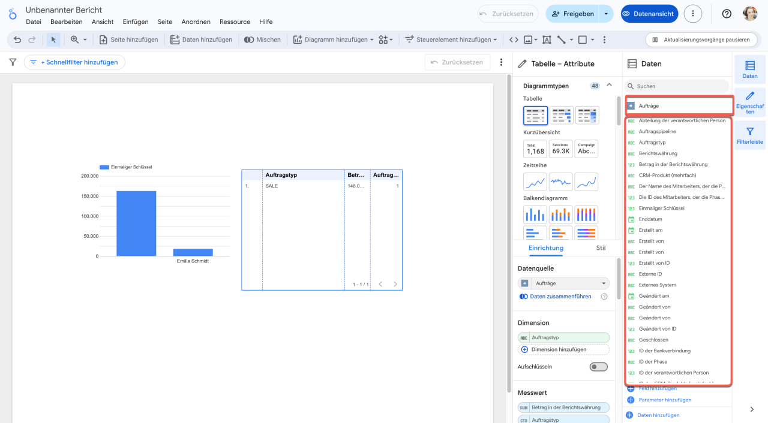The height and width of the screenshot is (423, 768).
Task: Toggle the Aufschlüsseln switch
Action: click(598, 367)
